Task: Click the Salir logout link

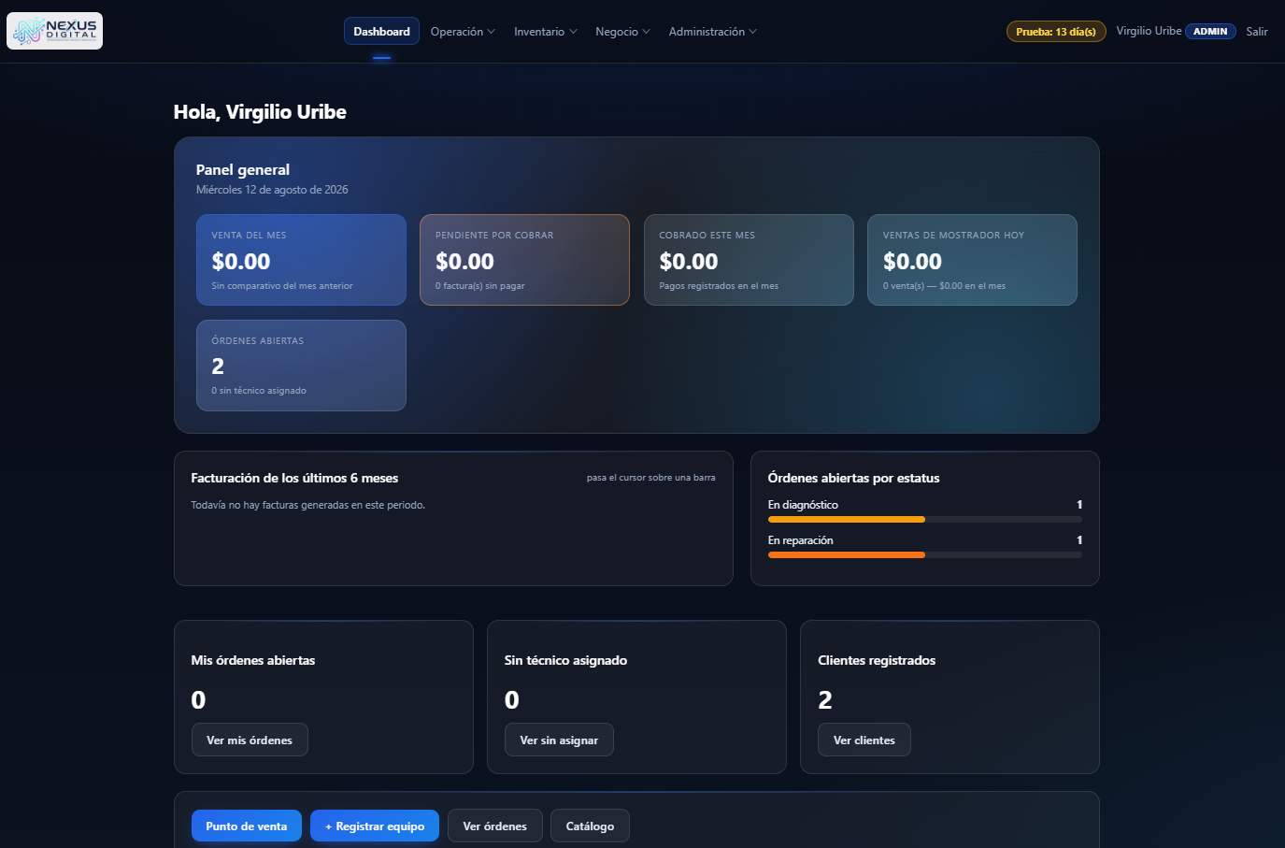Action: tap(1257, 32)
